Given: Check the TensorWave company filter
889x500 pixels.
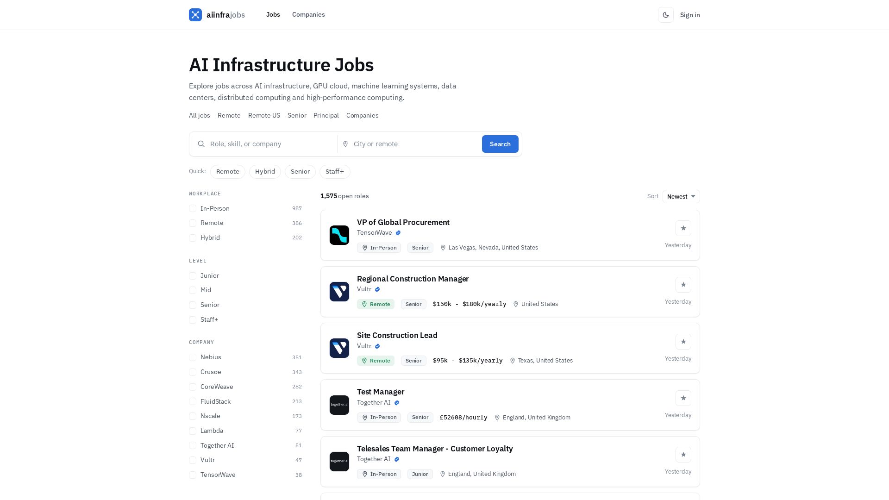Looking at the screenshot, I should (193, 475).
